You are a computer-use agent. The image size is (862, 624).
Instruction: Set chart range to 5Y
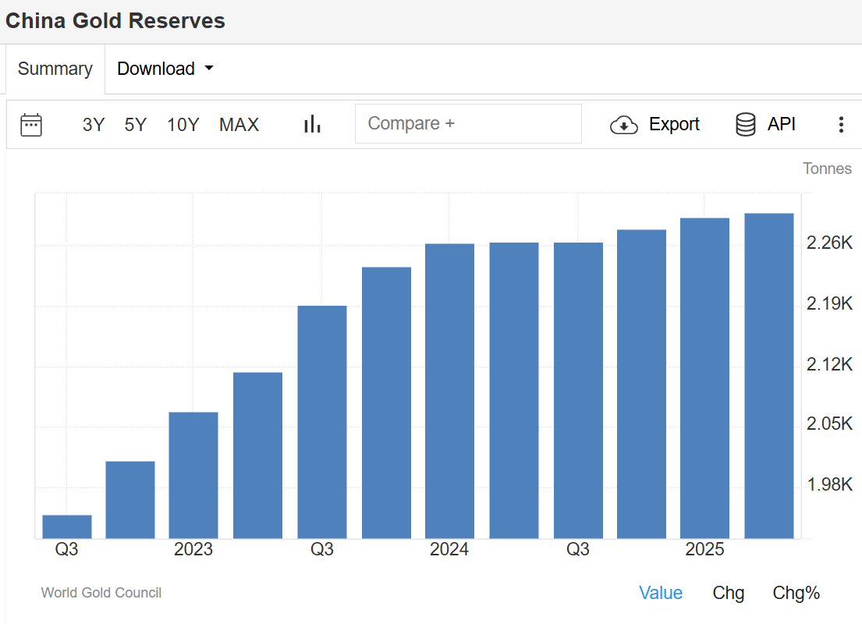[x=136, y=125]
